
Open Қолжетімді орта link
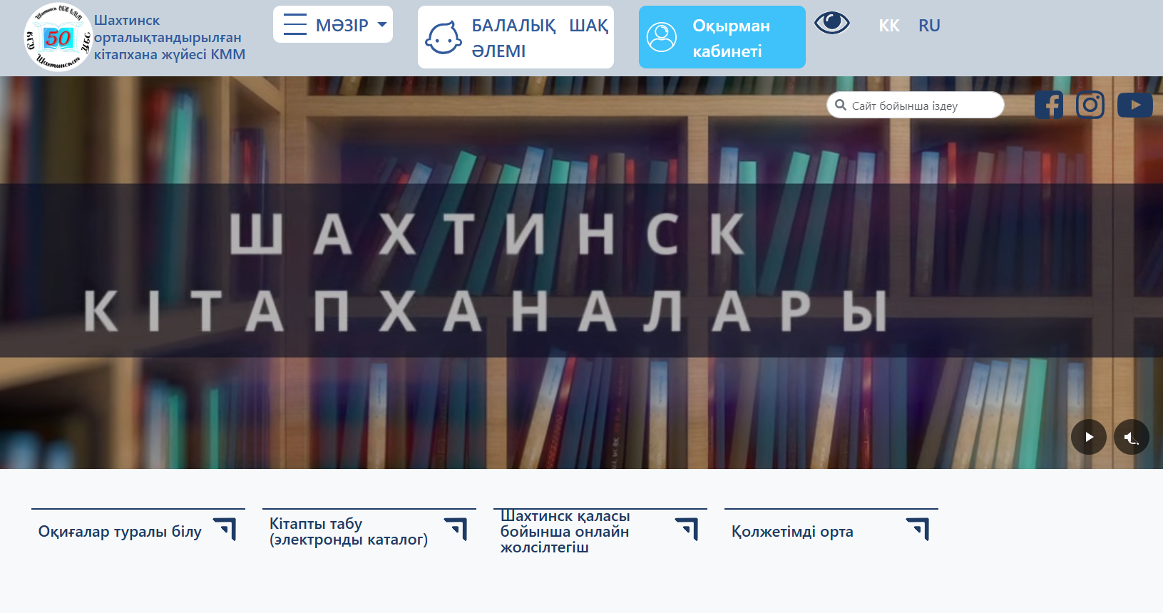pyautogui.click(x=792, y=532)
